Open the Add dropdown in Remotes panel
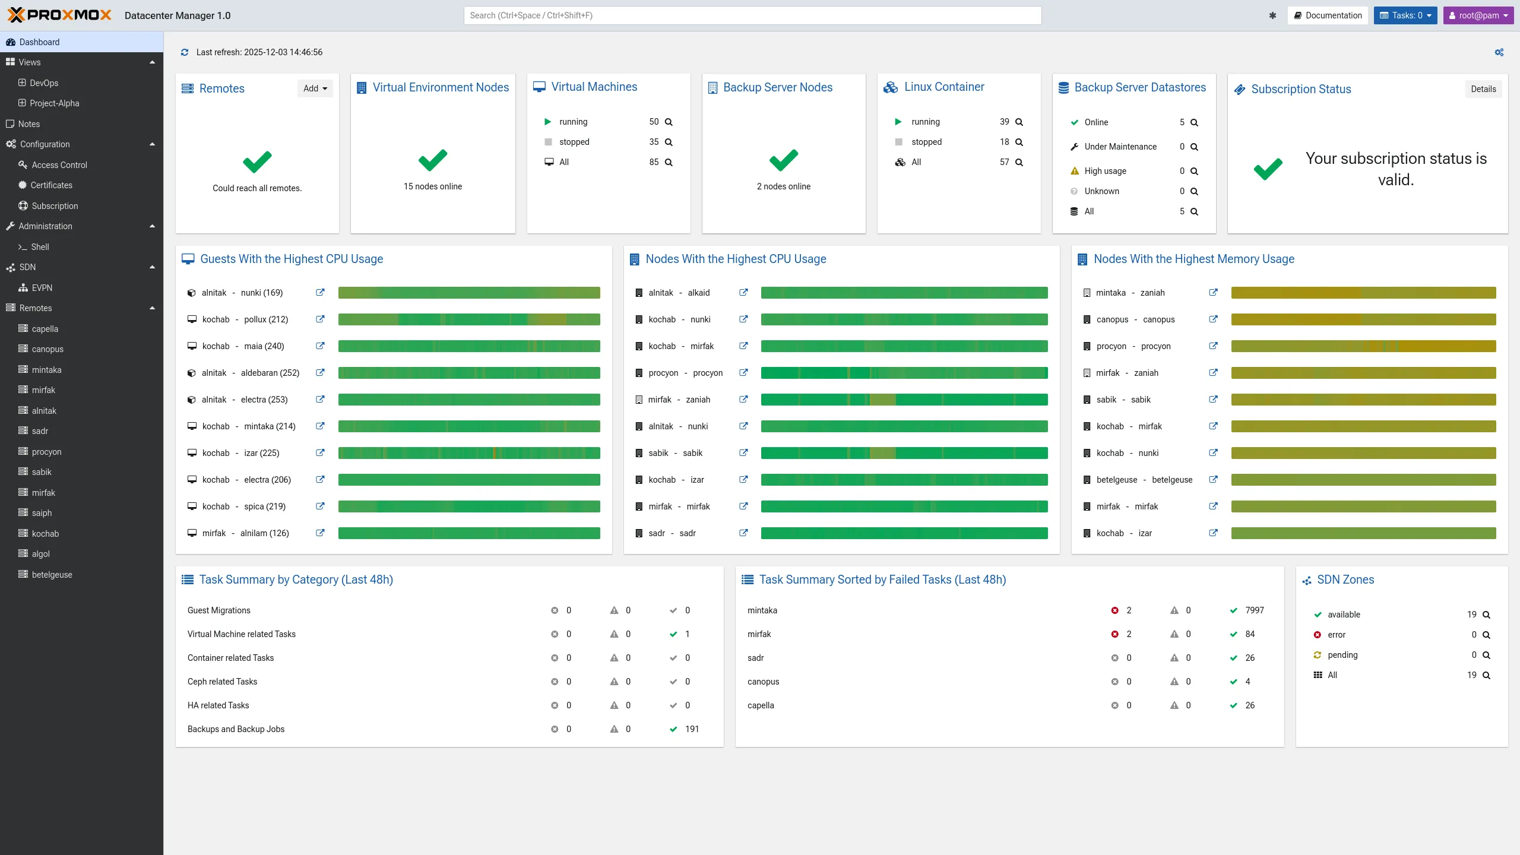Viewport: 1520px width, 855px height. coord(315,88)
